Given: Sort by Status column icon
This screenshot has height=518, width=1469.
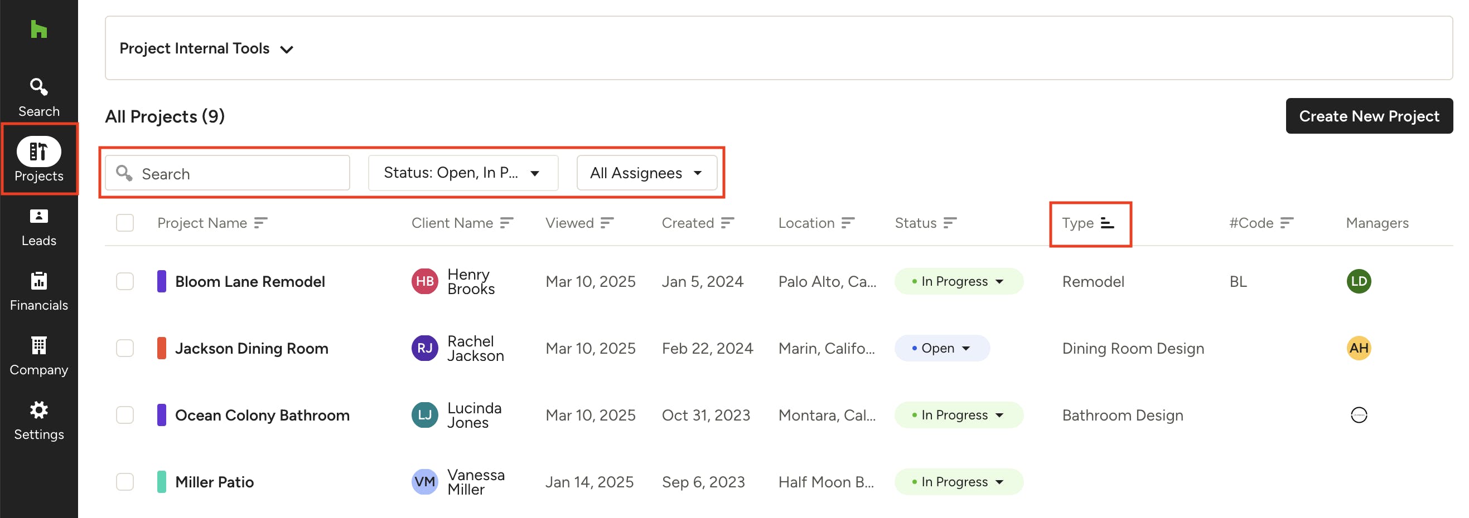Looking at the screenshot, I should (x=949, y=223).
